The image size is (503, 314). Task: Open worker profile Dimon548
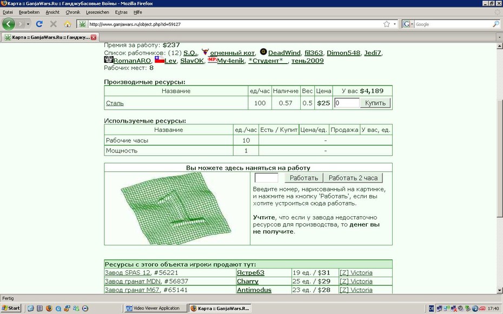(343, 53)
